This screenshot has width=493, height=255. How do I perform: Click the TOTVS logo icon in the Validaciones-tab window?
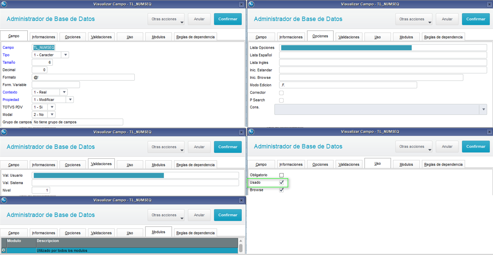[4, 132]
